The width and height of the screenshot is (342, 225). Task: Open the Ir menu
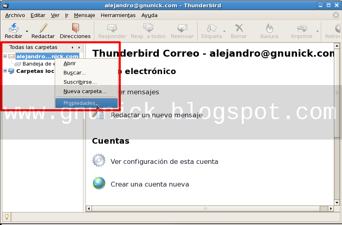[x=67, y=15]
